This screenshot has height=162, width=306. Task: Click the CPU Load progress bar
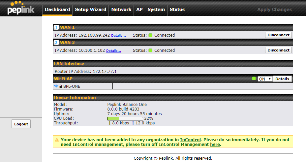[x=125, y=118]
